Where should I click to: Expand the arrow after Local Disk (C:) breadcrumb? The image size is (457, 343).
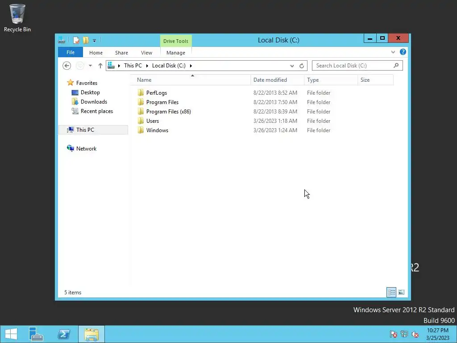[x=191, y=66]
